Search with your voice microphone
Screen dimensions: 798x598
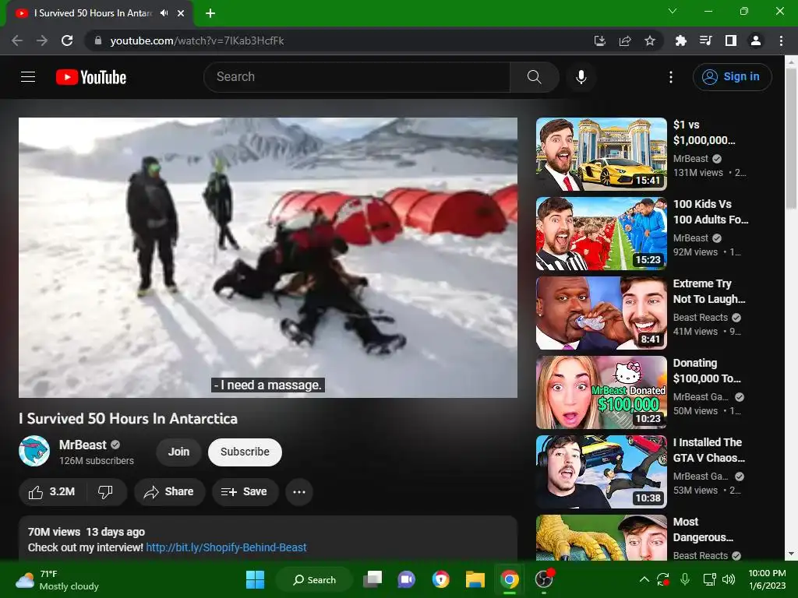tap(581, 77)
